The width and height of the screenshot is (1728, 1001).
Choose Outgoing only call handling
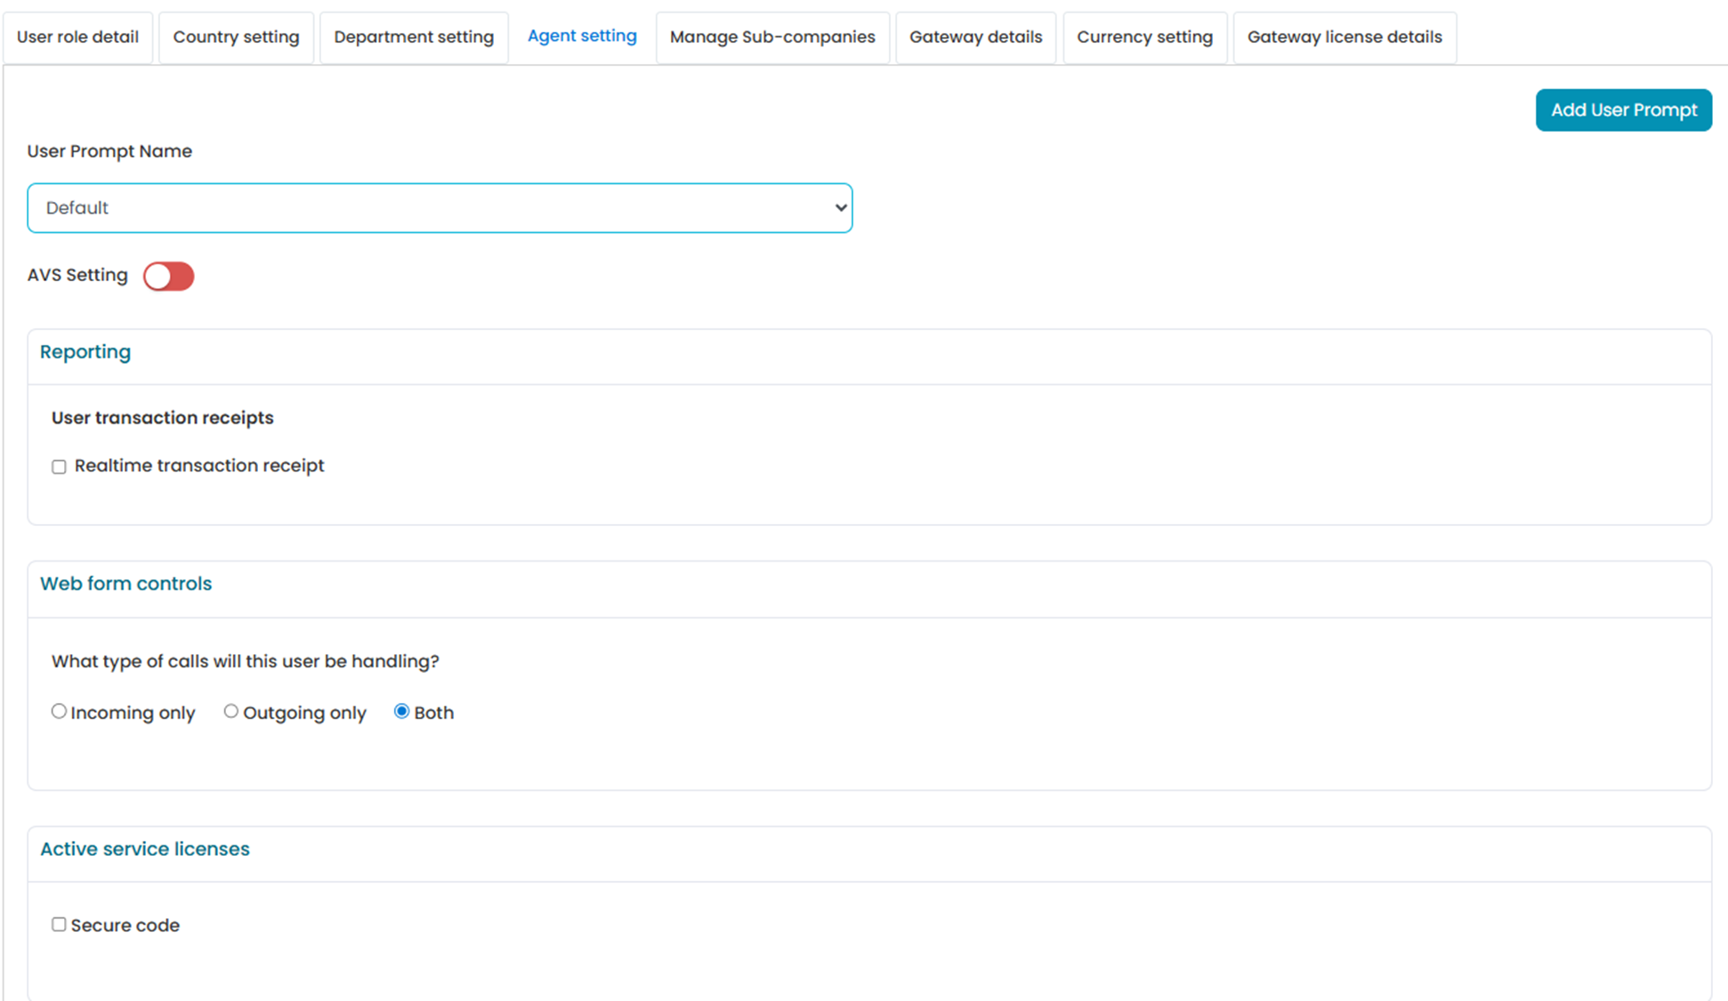click(230, 711)
